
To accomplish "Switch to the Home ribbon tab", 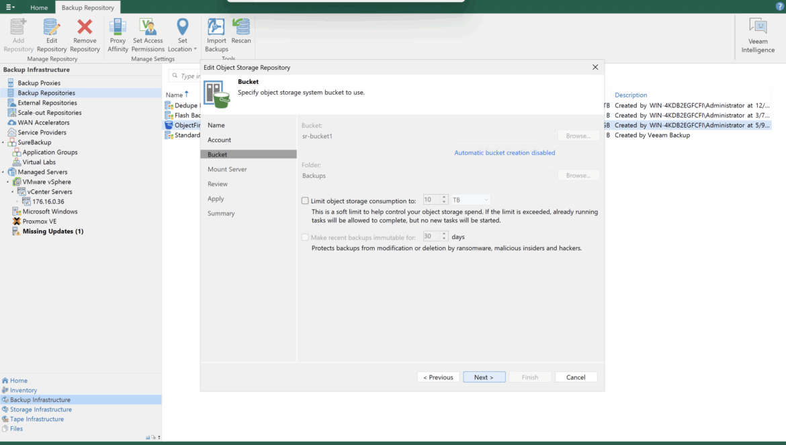I will (39, 7).
